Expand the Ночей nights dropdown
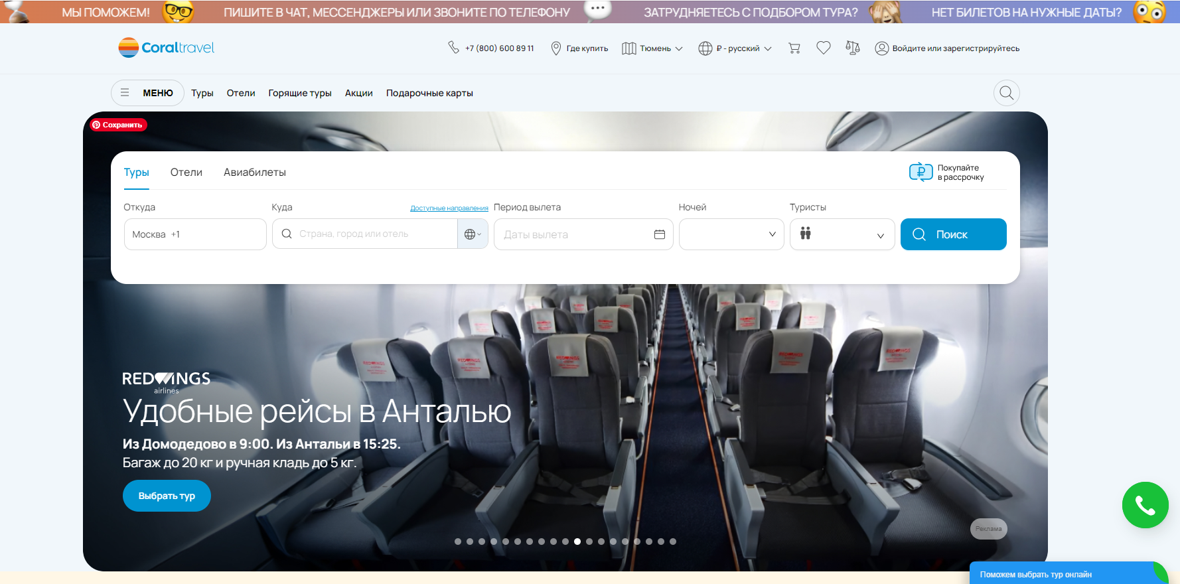The height and width of the screenshot is (584, 1180). pos(731,234)
